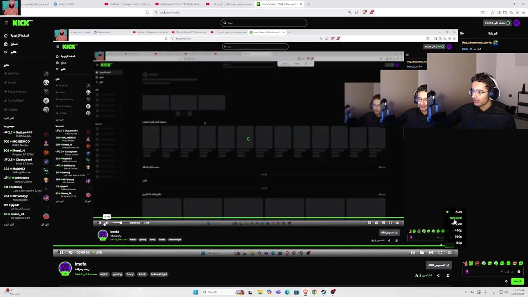528x297 pixels.
Task: Expand show more under recommended channels list
Action: 9,224
